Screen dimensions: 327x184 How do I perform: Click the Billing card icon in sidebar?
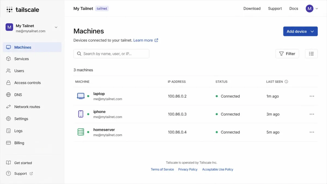[8, 143]
